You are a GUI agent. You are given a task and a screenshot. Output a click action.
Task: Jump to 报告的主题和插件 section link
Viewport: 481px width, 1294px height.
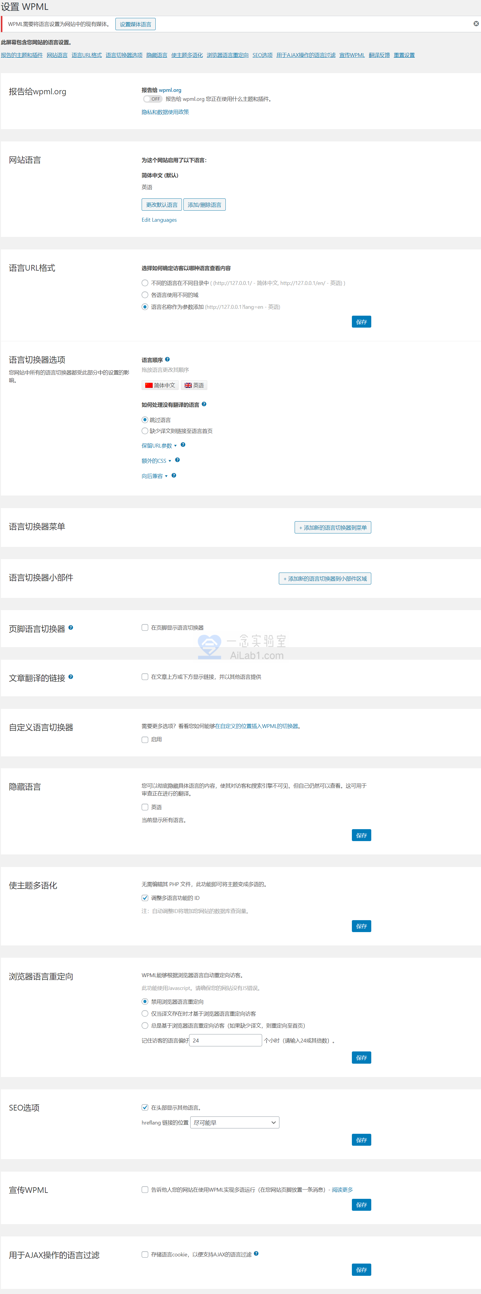click(21, 55)
